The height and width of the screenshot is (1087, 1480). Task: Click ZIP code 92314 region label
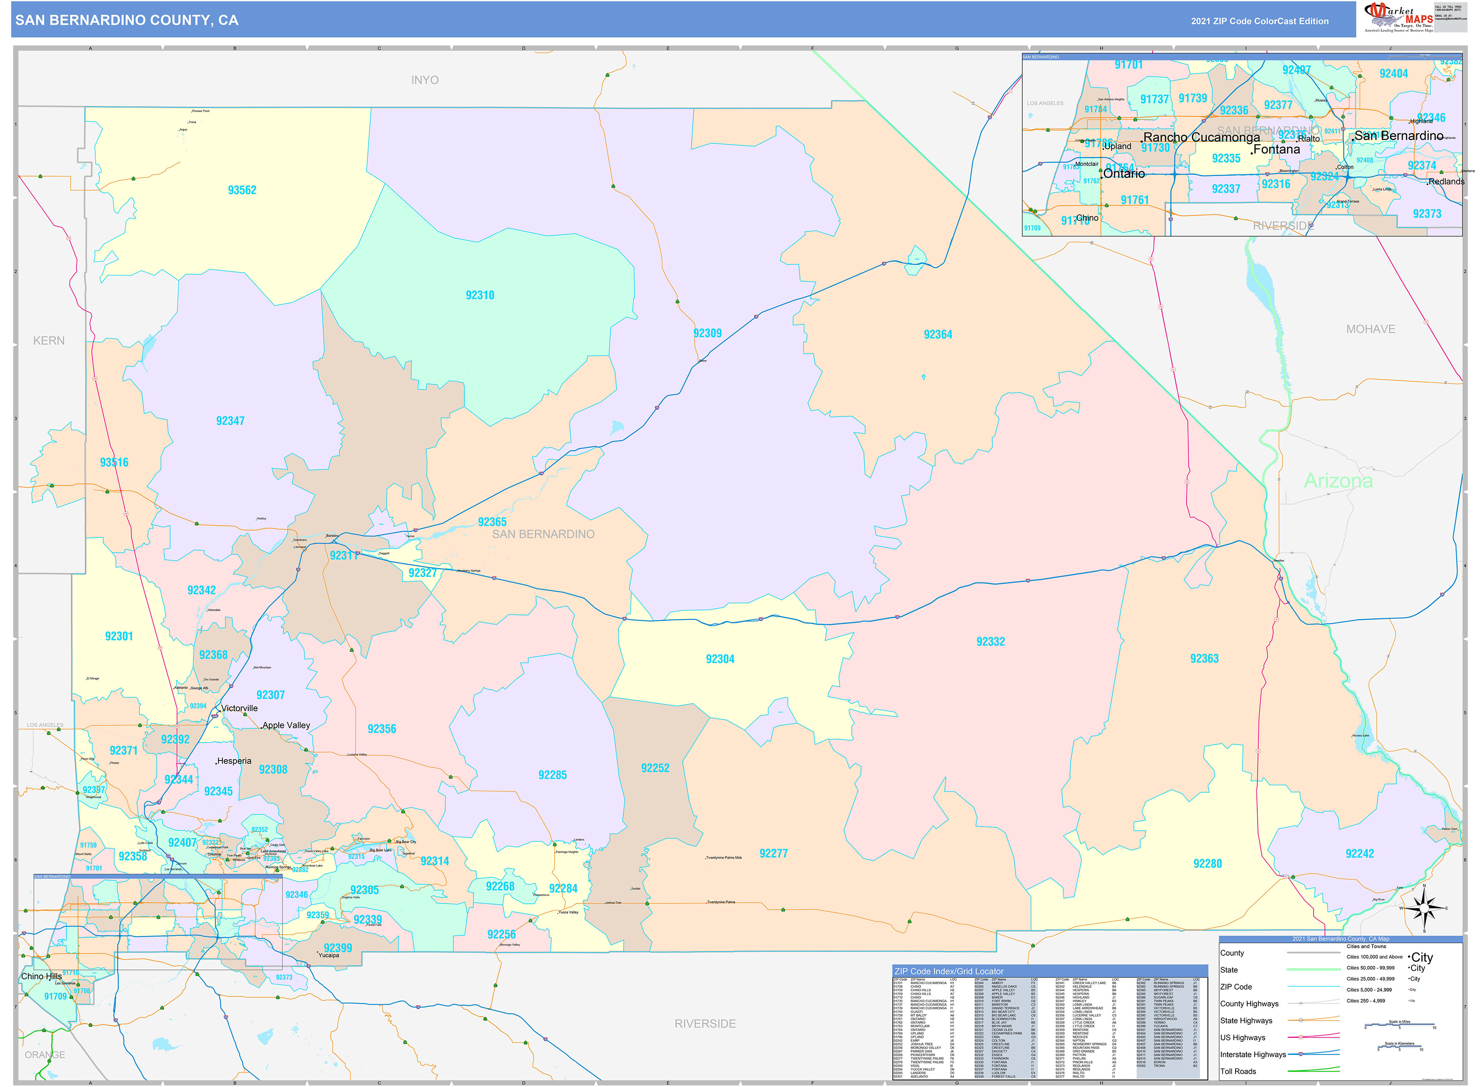pos(434,861)
